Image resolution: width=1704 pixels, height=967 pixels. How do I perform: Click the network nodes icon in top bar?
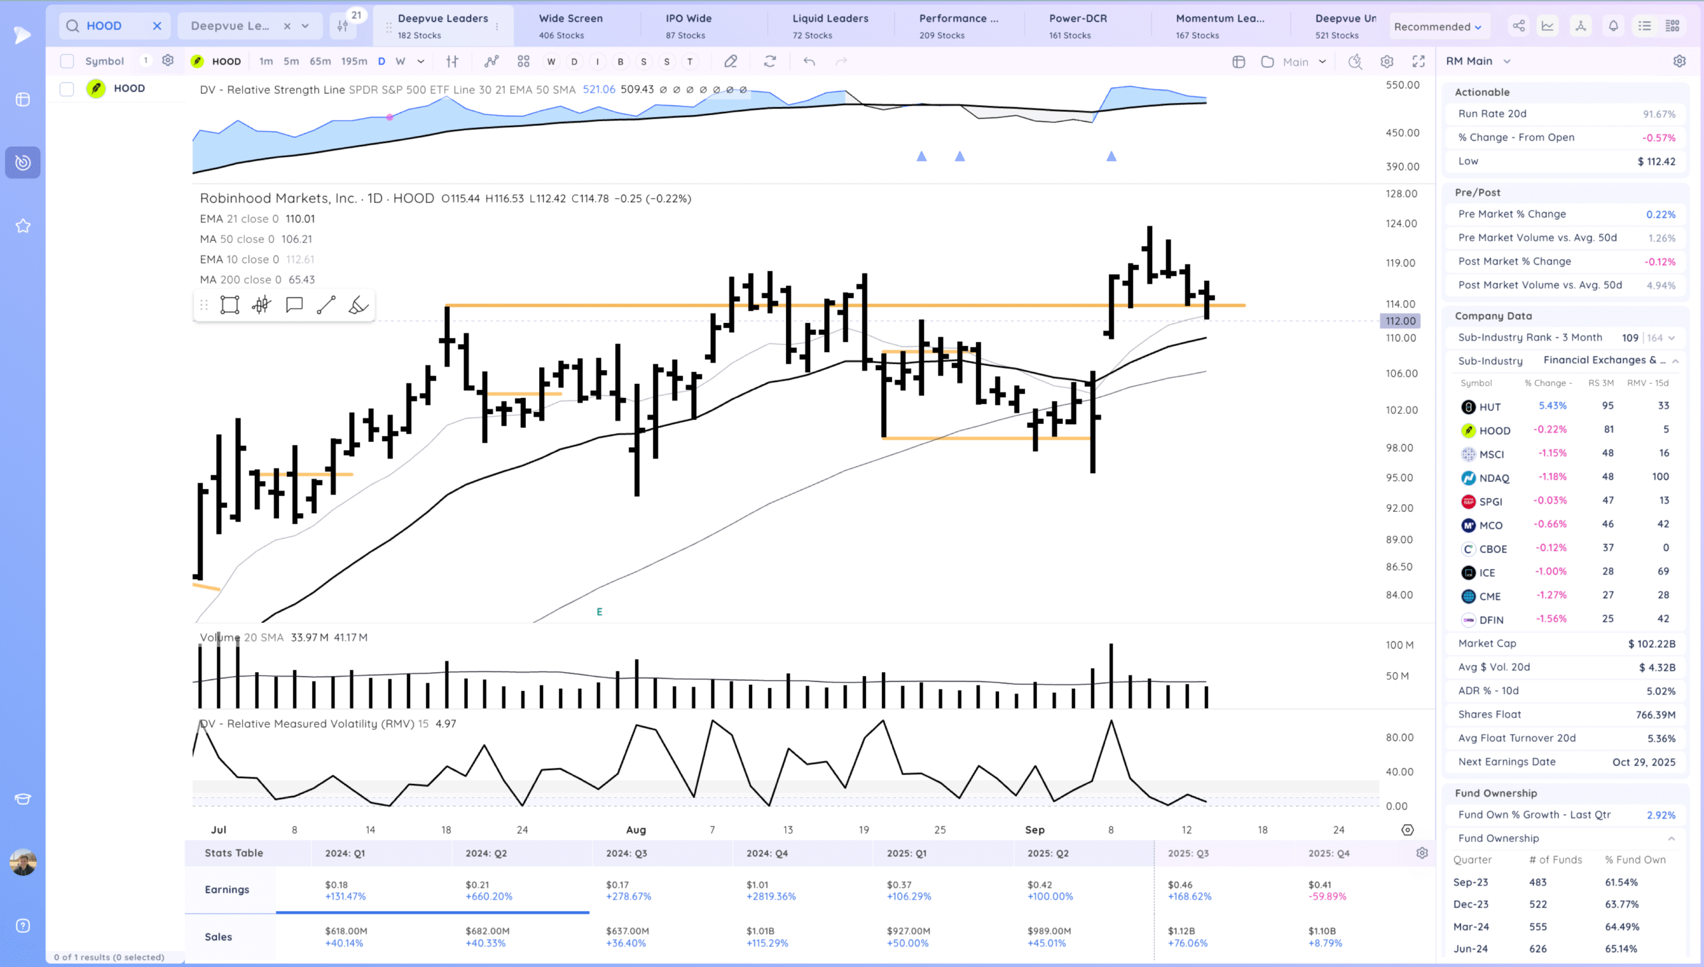(x=1580, y=26)
